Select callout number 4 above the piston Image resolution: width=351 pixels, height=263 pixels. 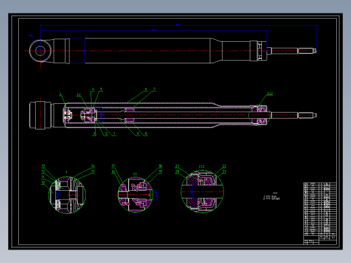[x=93, y=89]
